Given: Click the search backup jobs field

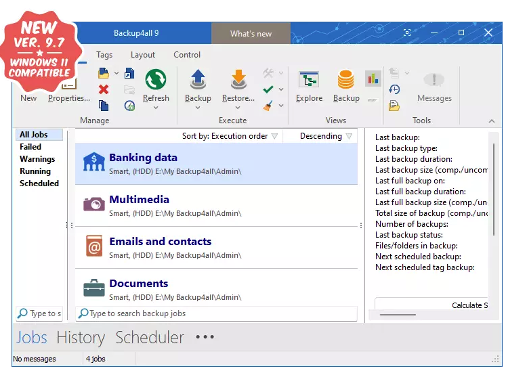Looking at the screenshot, I should tap(217, 313).
